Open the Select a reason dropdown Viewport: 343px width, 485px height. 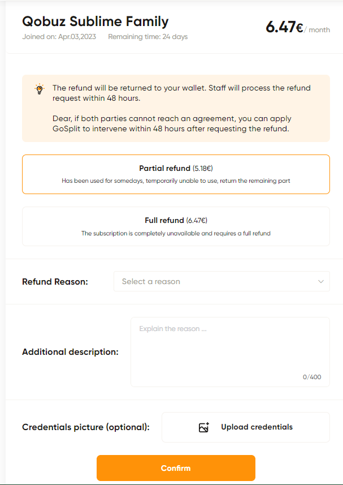tap(222, 281)
